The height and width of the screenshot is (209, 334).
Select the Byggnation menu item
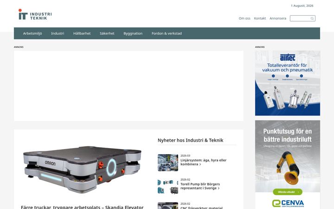click(133, 33)
